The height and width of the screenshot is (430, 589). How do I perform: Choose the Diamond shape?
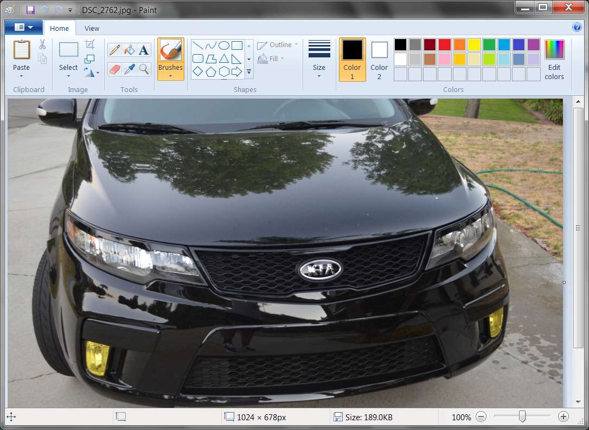[197, 71]
